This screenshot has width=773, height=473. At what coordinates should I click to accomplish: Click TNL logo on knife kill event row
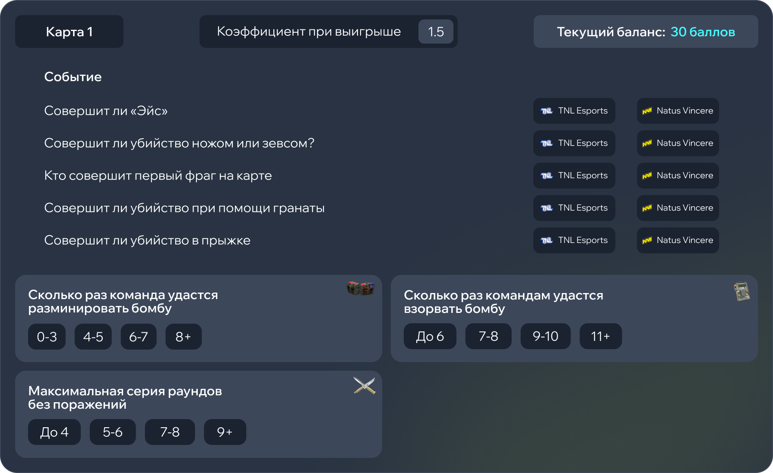(547, 143)
